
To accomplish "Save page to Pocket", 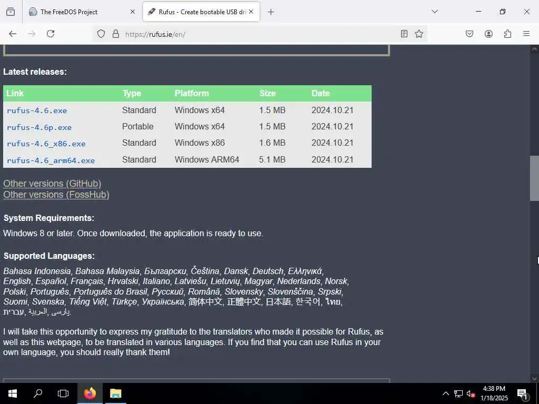I will pyautogui.click(x=470, y=34).
